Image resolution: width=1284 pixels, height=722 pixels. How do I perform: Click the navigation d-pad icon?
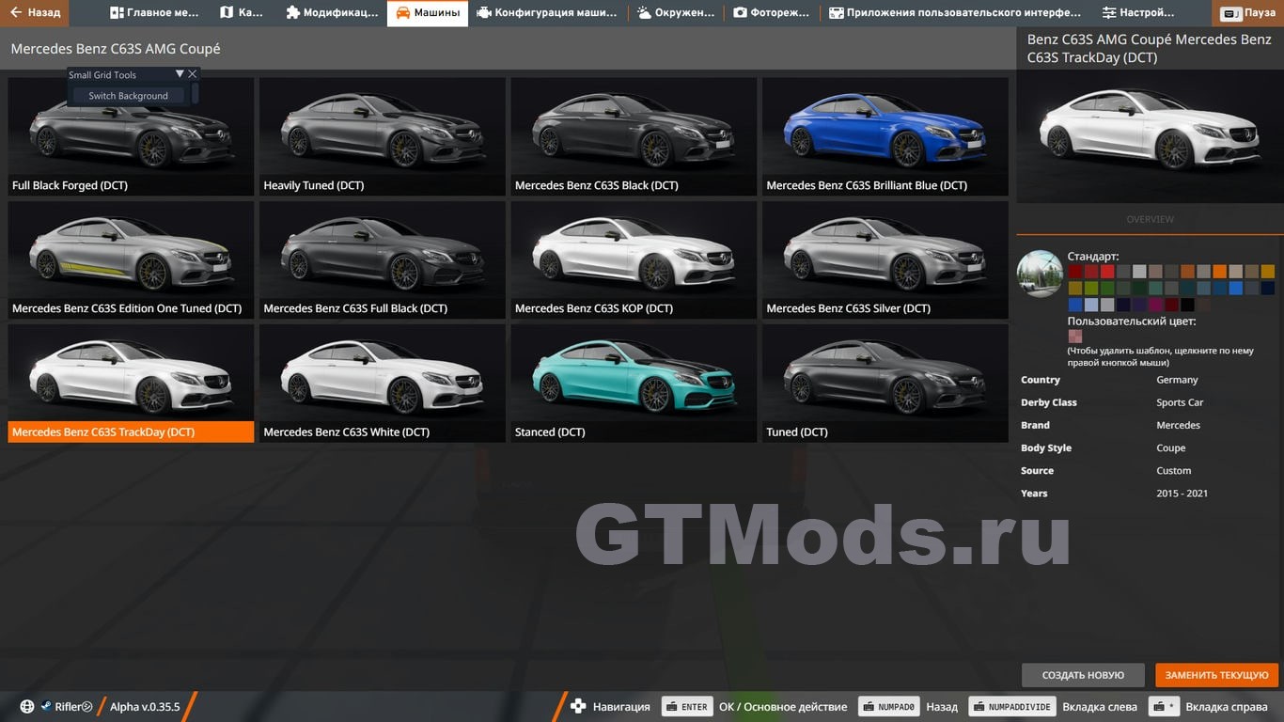point(578,707)
